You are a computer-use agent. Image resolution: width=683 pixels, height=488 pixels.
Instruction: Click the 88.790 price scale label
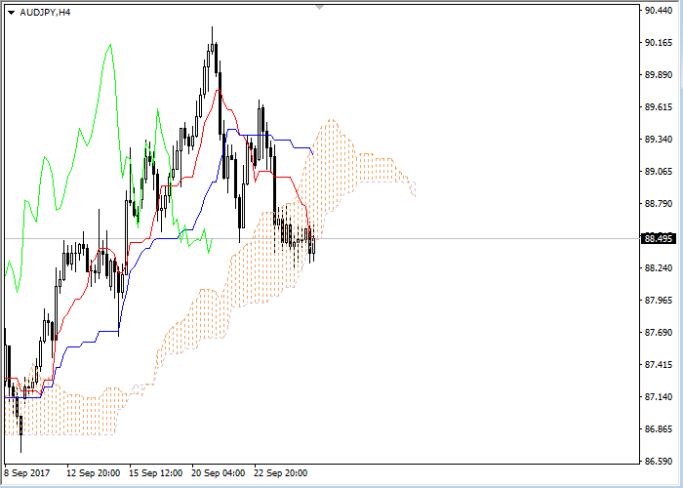click(659, 204)
